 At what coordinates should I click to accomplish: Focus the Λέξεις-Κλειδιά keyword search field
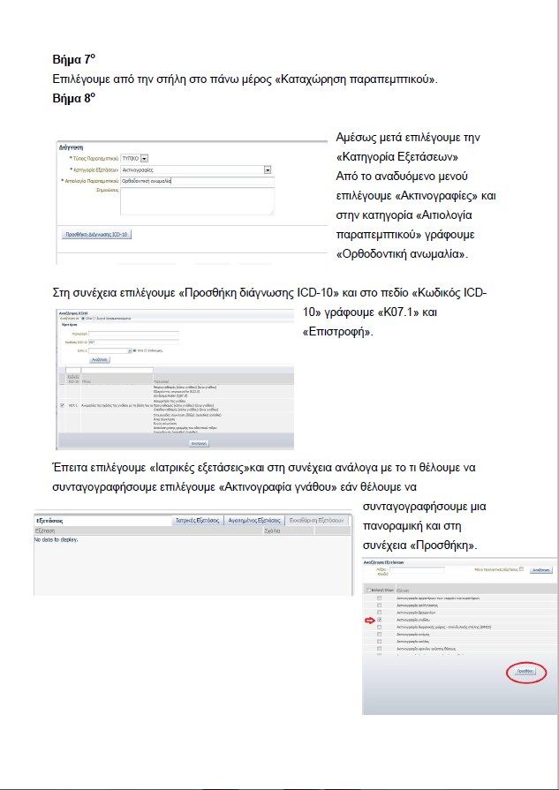pos(418,570)
